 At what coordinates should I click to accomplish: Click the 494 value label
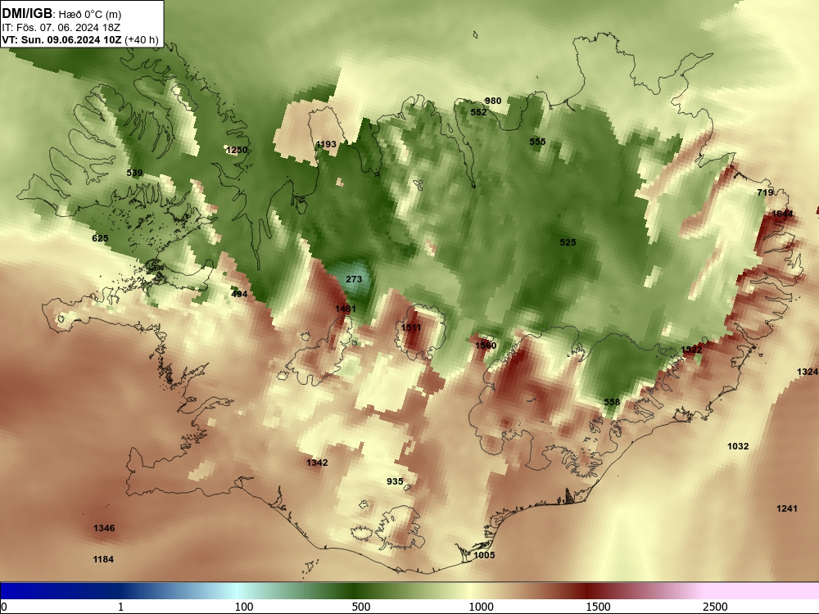click(x=239, y=294)
